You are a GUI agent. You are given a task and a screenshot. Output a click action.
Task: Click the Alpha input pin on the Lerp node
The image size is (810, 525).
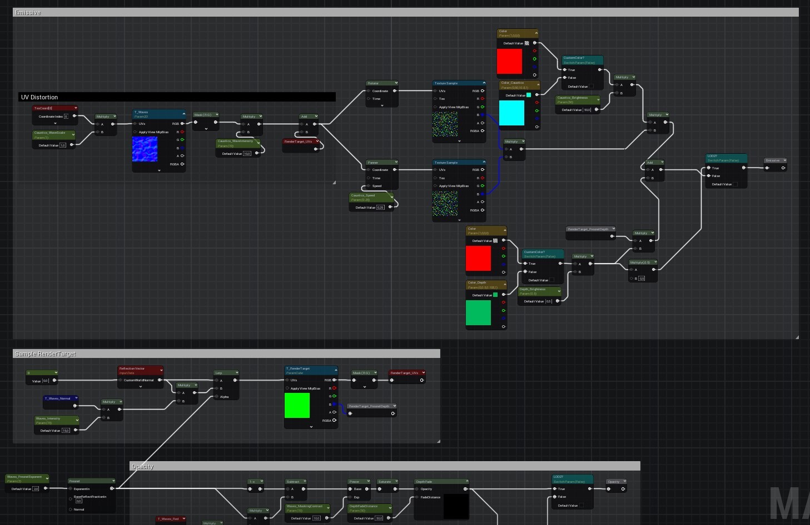(x=216, y=396)
